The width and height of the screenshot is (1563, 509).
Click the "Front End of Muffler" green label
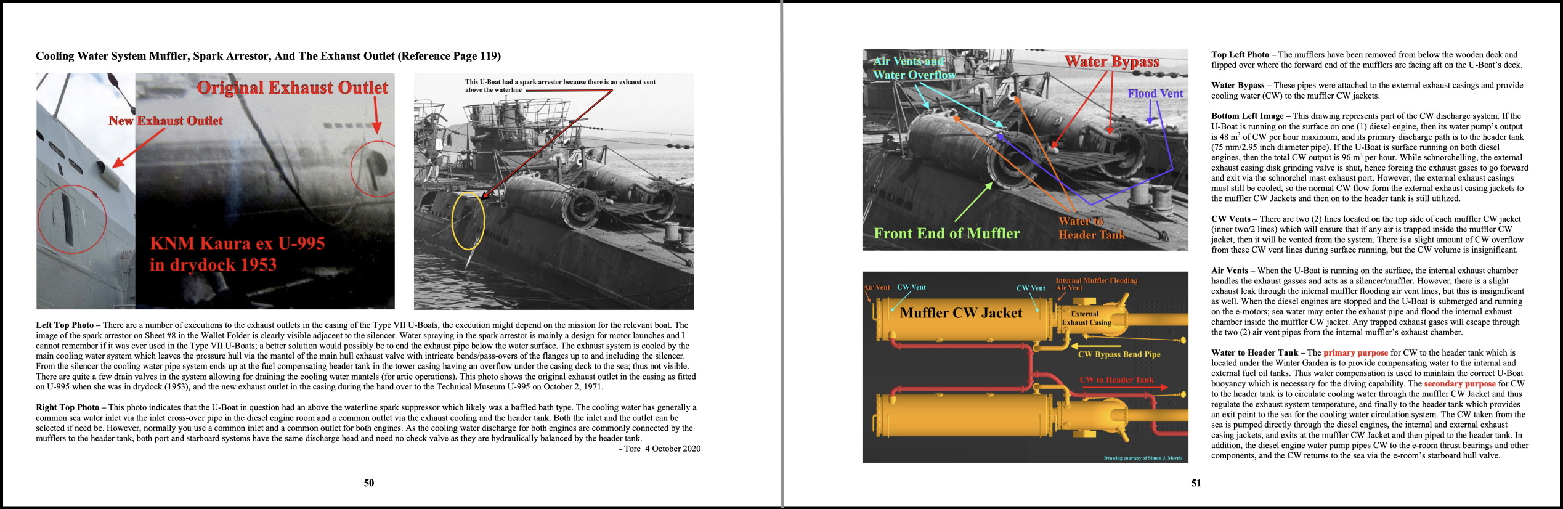[x=946, y=234]
